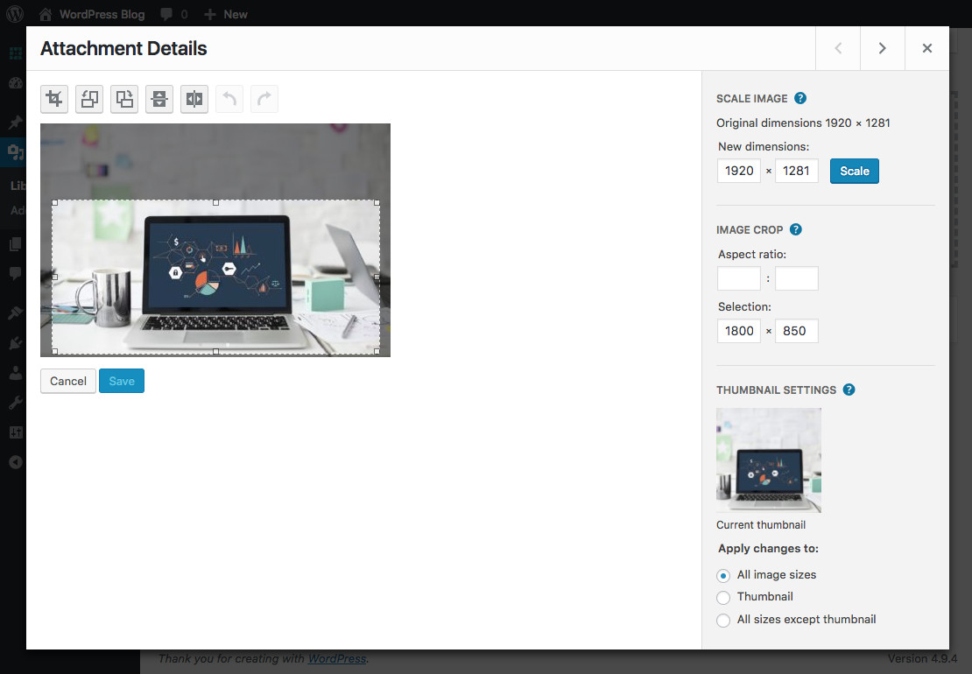The width and height of the screenshot is (972, 674).
Task: Open Image Crop help icon
Action: pos(796,229)
